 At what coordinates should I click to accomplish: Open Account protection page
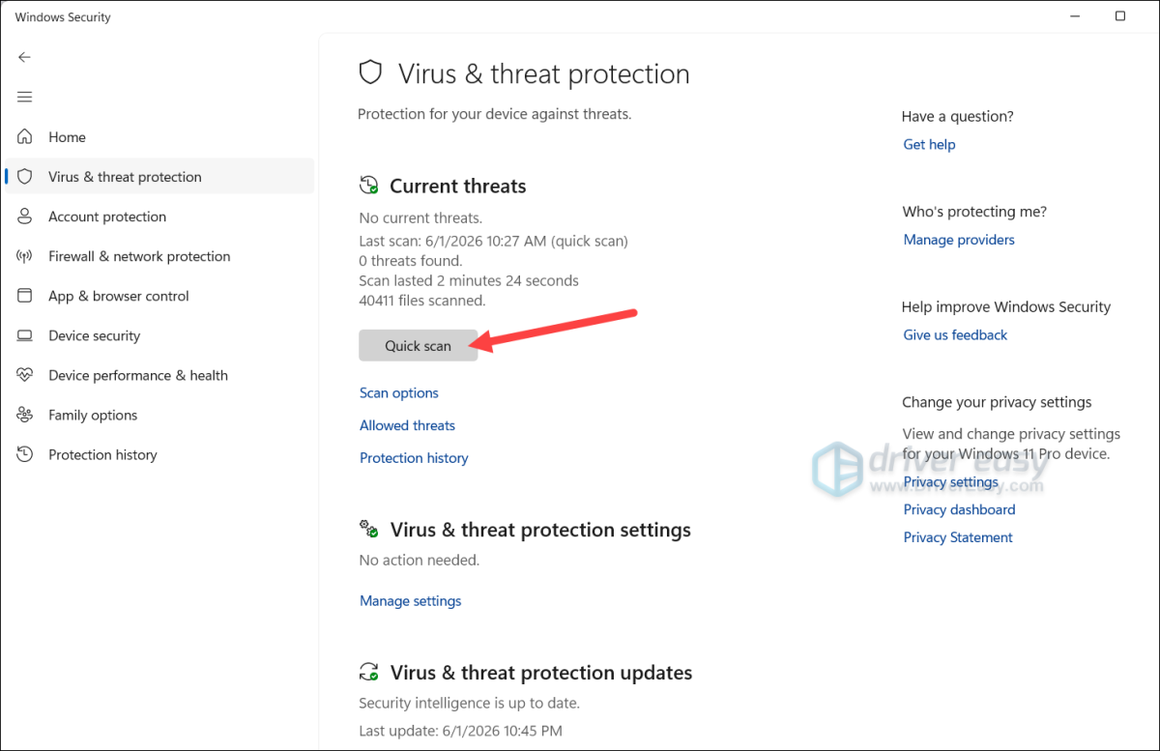(x=159, y=217)
